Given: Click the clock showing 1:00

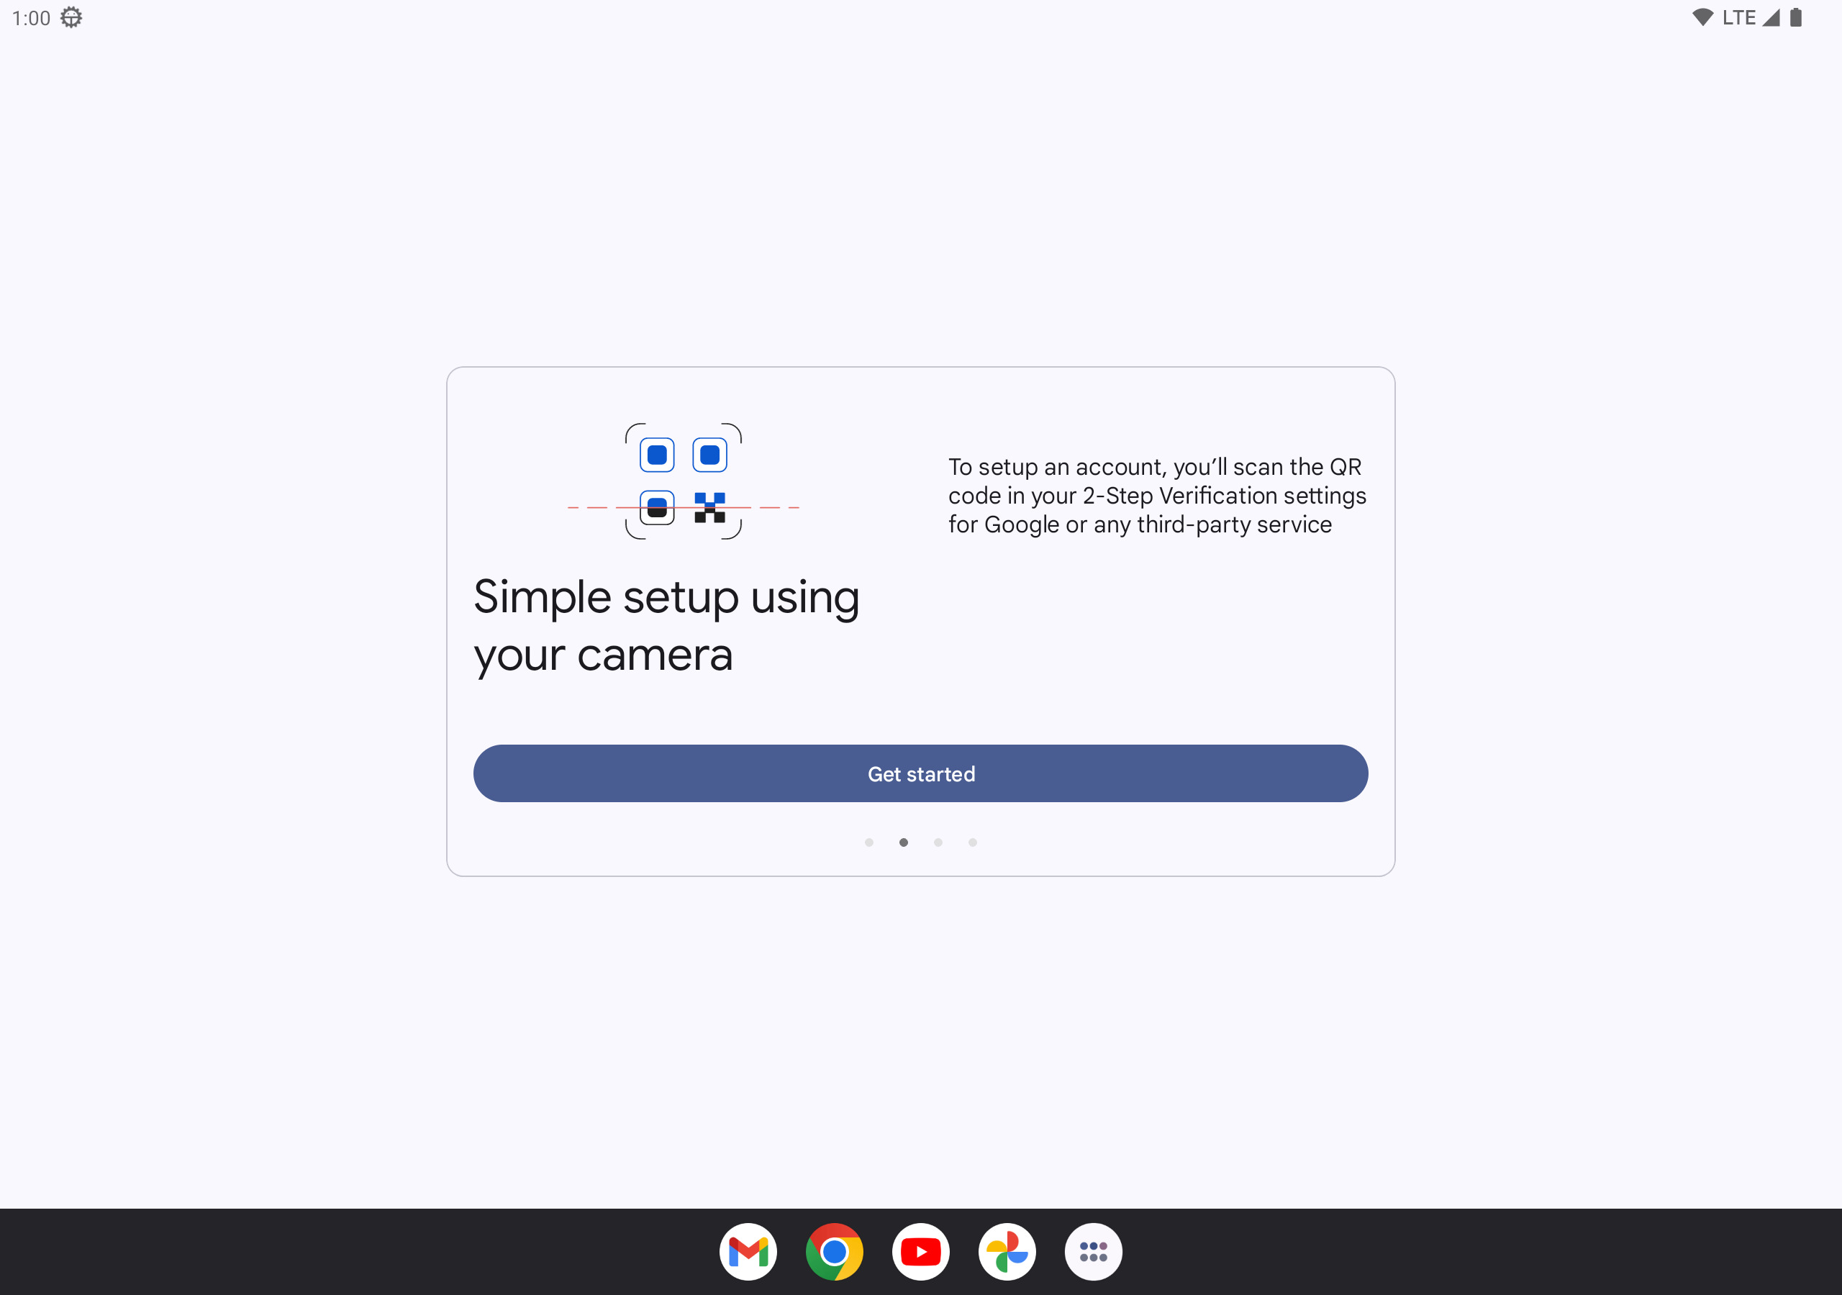Looking at the screenshot, I should click(x=31, y=18).
